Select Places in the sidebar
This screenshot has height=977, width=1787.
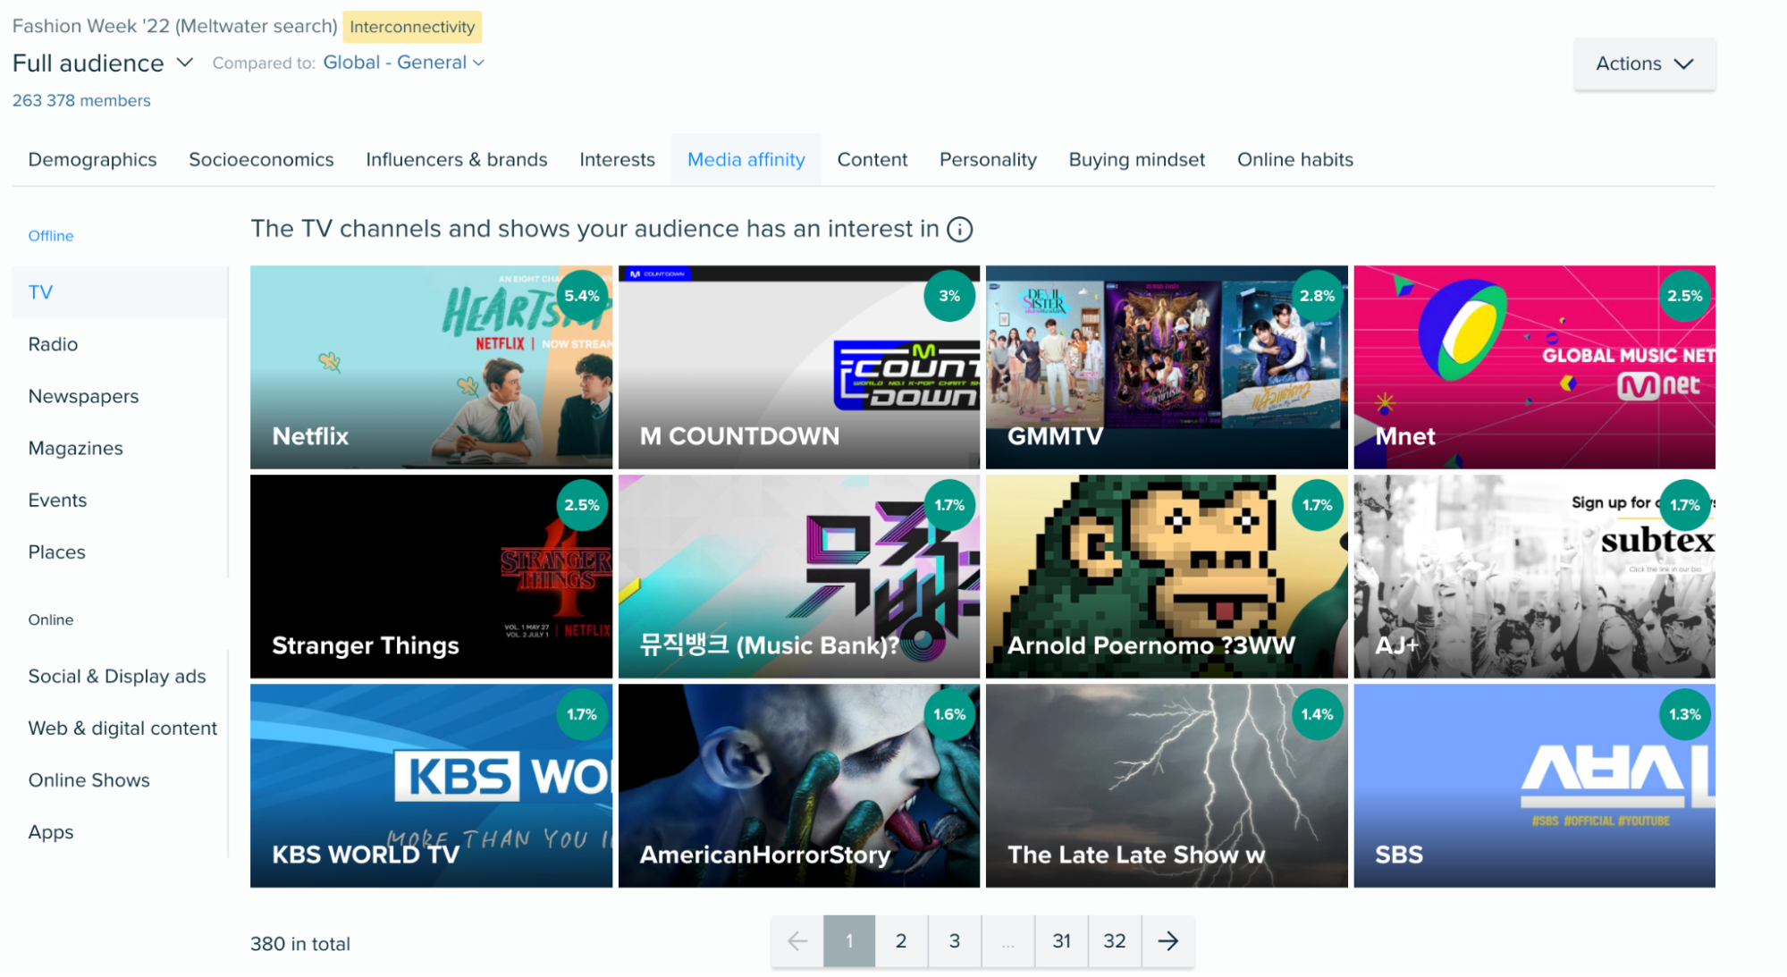[x=120, y=552]
